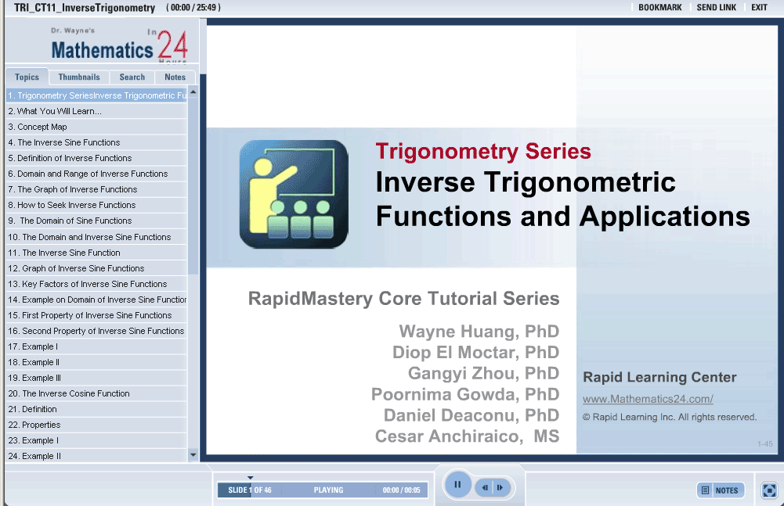The width and height of the screenshot is (784, 506).
Task: Open www.Mathematics24.com link
Action: (648, 399)
